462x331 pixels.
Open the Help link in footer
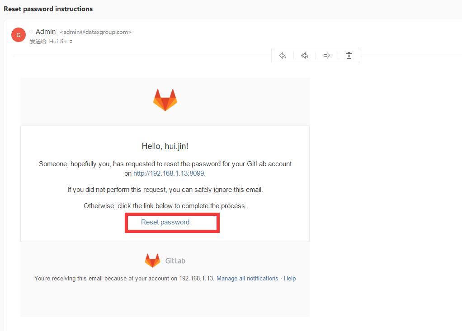point(290,278)
